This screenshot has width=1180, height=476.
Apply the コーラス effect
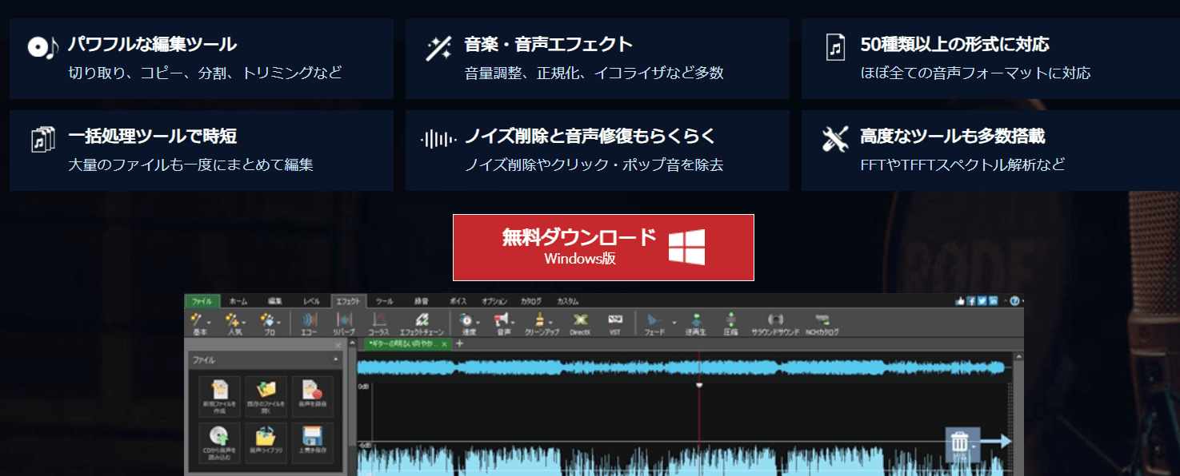tap(378, 323)
